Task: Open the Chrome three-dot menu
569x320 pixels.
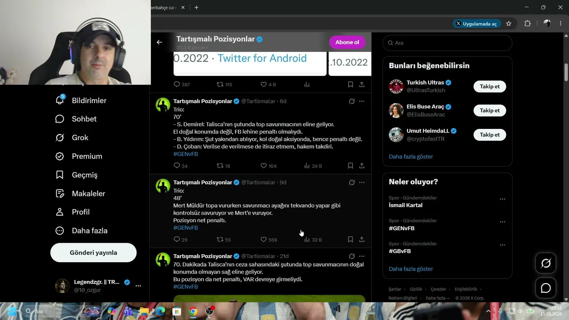Action: click(x=561, y=24)
